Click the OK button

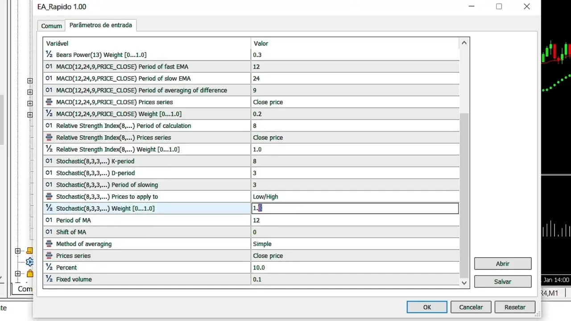427,307
